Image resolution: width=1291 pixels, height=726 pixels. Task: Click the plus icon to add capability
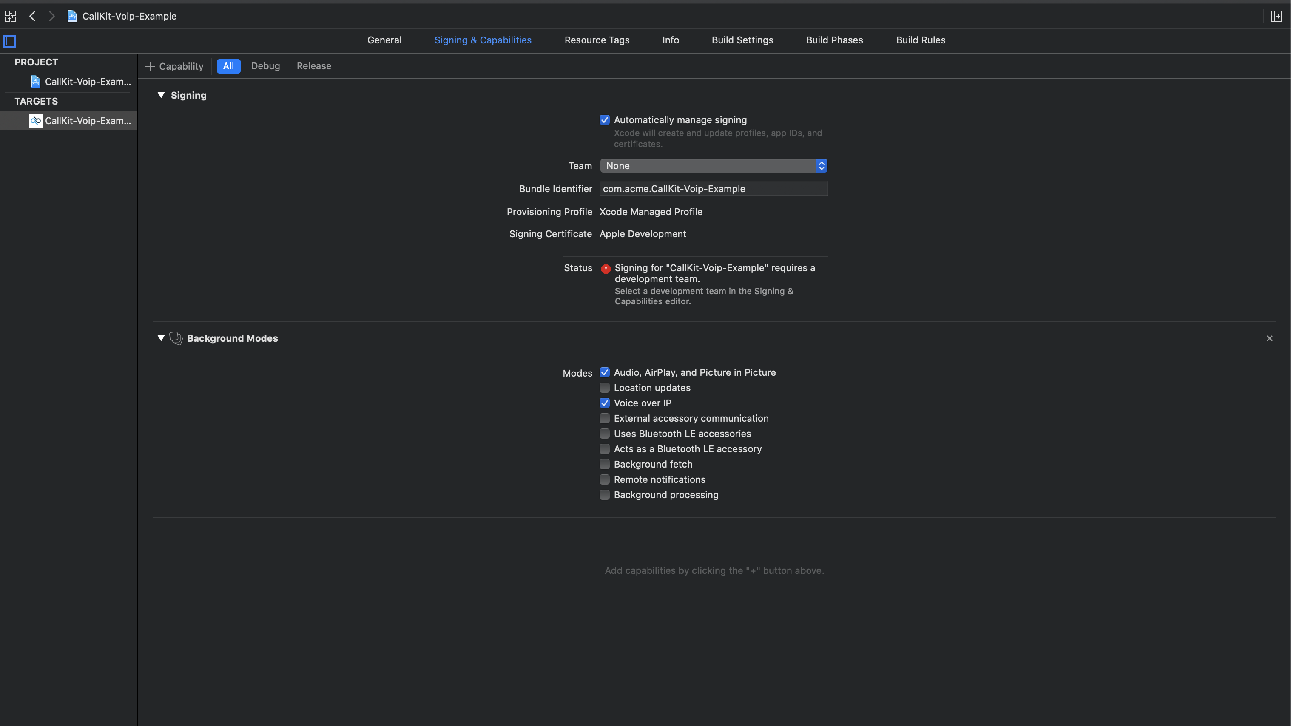150,66
